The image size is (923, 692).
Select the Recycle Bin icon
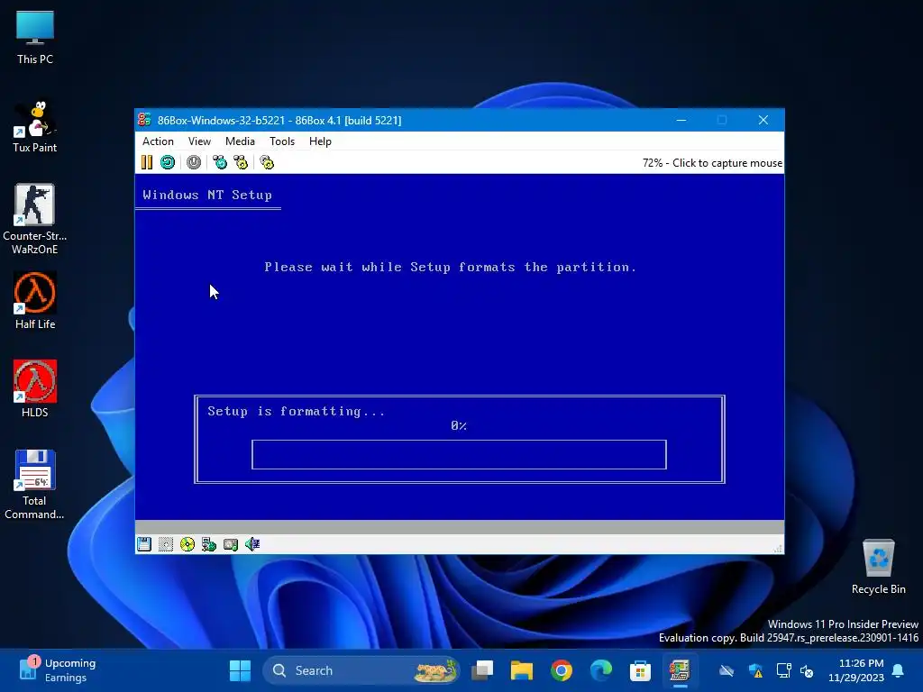[x=878, y=567]
